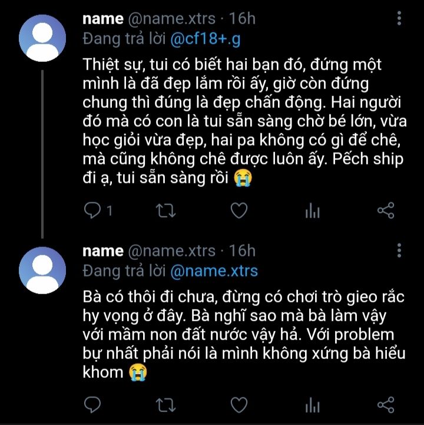Click the bottom tweet's 16h timestamp
This screenshot has height=425, width=424.
click(242, 251)
